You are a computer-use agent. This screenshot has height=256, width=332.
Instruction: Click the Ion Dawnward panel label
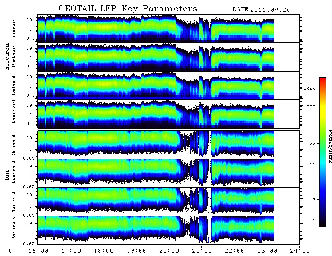click(13, 228)
